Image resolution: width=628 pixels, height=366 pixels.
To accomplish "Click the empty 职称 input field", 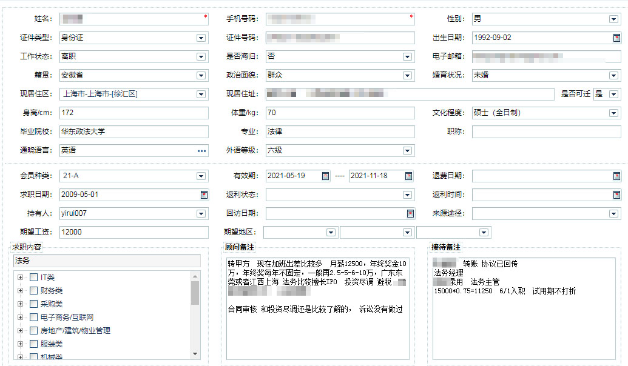I will (546, 131).
